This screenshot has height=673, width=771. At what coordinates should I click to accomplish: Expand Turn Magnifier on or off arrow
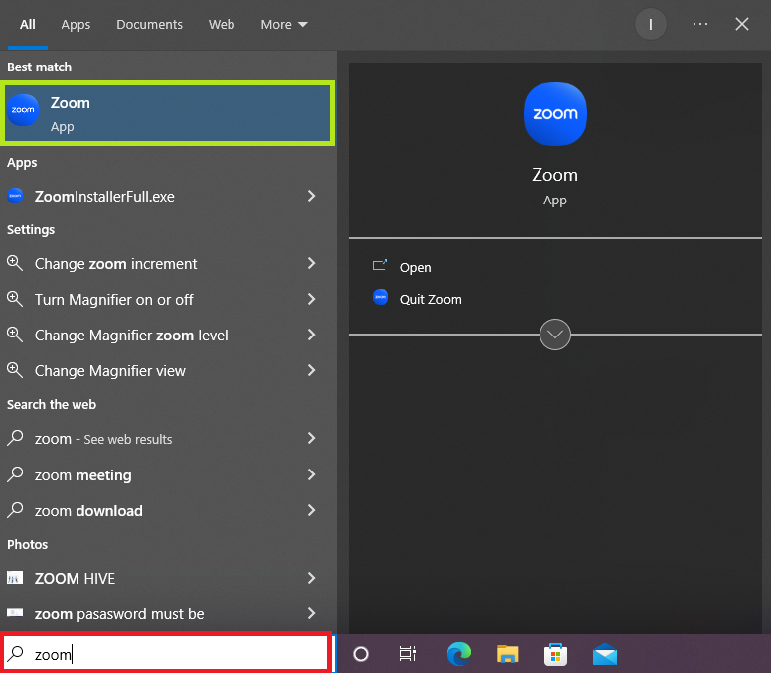point(311,299)
